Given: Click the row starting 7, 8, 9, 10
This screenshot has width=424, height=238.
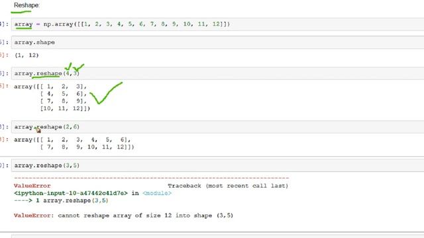Looking at the screenshot, I should click(x=87, y=147).
